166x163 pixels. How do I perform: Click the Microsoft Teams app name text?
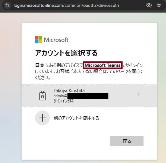(x=103, y=65)
